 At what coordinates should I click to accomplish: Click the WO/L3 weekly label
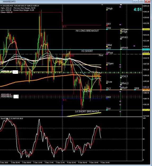[x=124, y=76]
